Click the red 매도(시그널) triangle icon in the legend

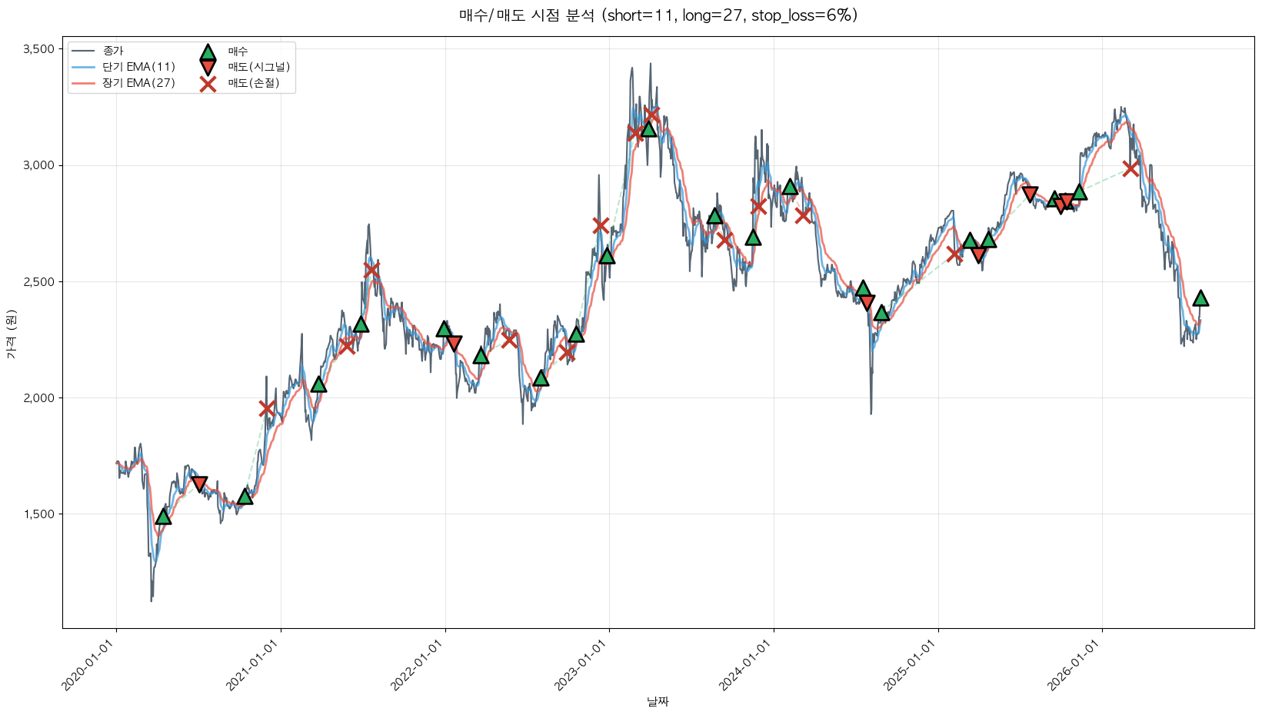(x=208, y=67)
